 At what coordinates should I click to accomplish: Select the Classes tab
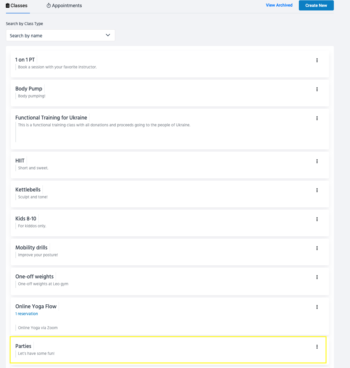[x=17, y=6]
